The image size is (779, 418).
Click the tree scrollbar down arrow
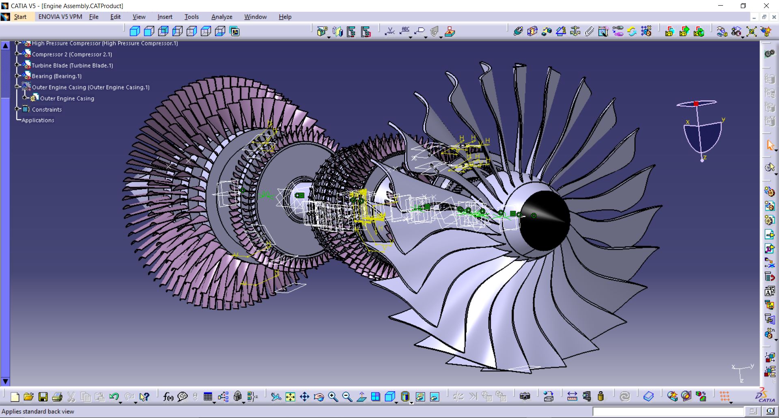5,381
